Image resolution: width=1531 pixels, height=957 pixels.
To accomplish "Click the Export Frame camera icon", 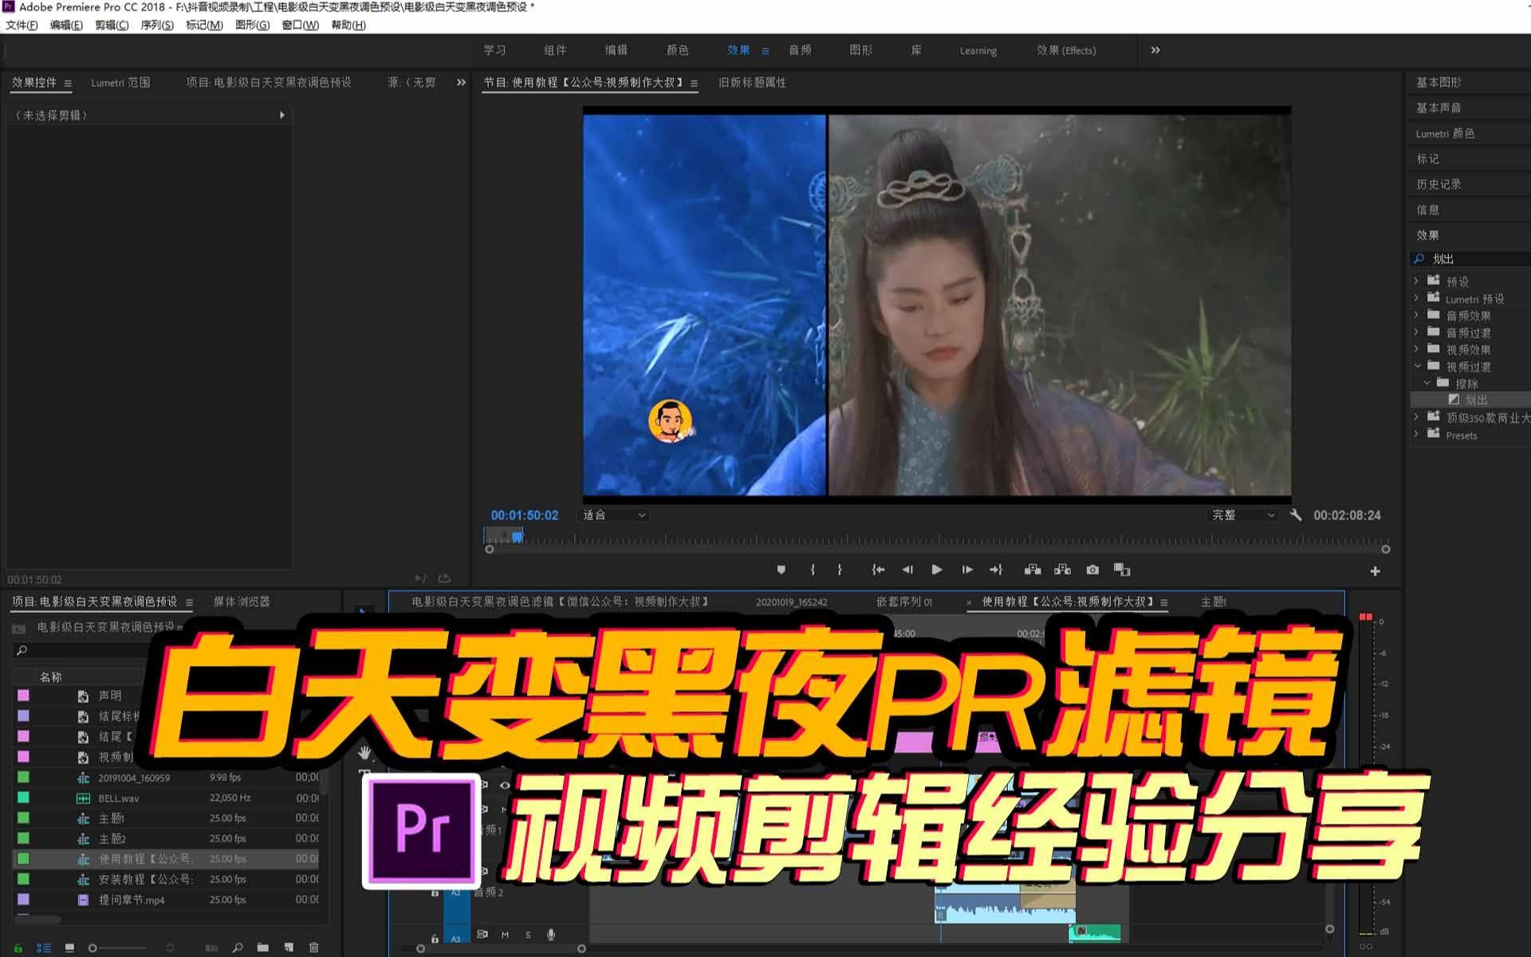I will coord(1092,569).
